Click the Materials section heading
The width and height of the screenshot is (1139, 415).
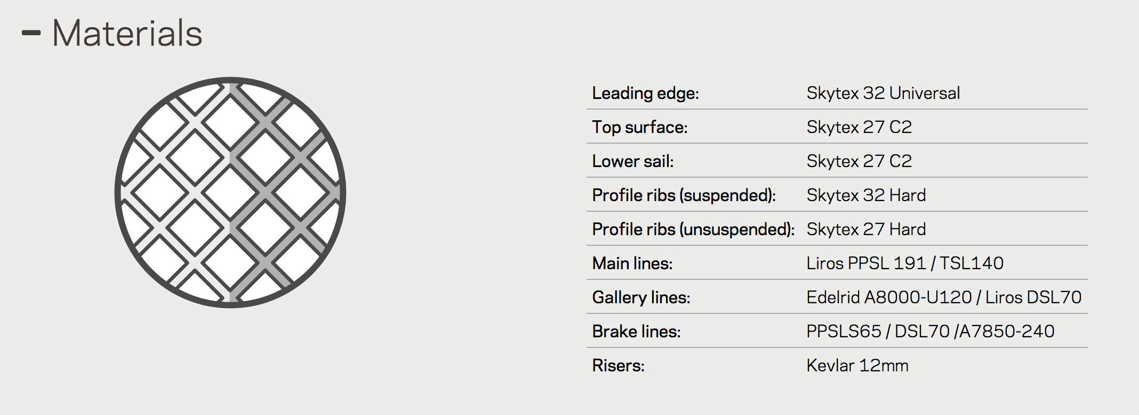coord(127,33)
